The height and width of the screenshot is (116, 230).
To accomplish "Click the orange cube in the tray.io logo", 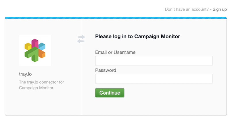I will [42, 53].
